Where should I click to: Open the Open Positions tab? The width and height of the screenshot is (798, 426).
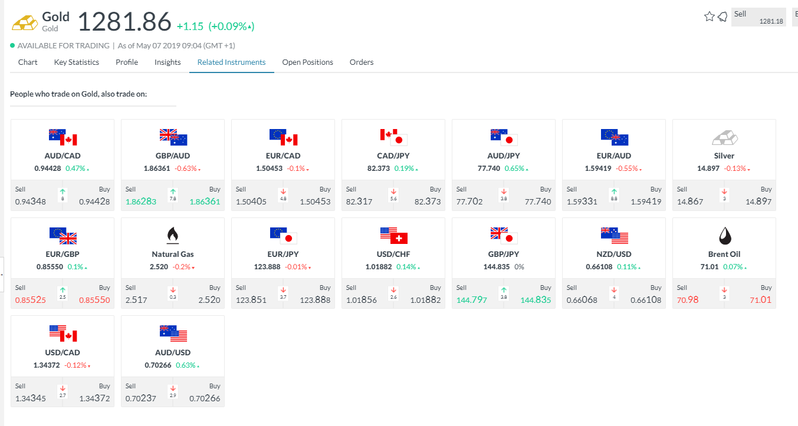pos(307,62)
